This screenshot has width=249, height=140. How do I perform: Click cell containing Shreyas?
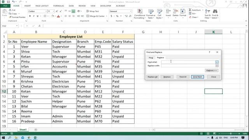[x=36, y=77]
